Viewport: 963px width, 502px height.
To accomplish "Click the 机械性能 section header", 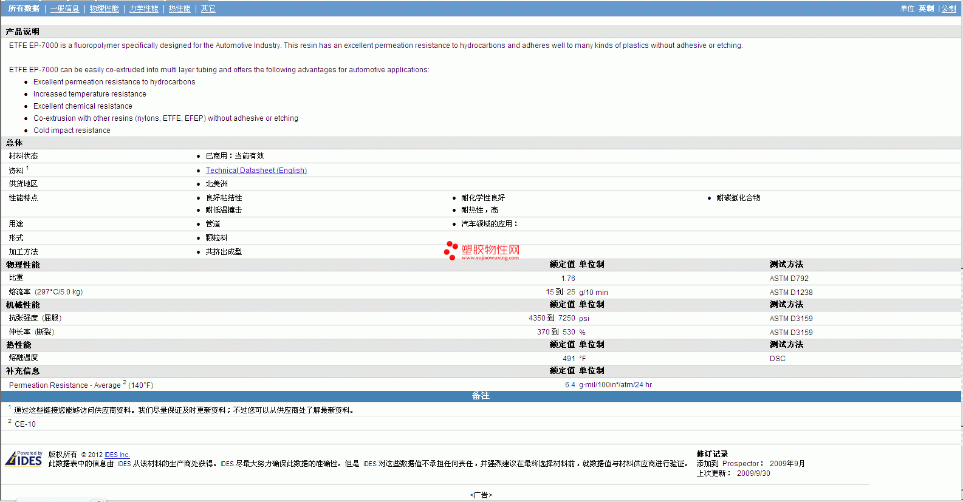I will coord(22,305).
